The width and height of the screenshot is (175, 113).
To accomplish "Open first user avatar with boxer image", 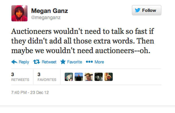I will tap(69, 77).
